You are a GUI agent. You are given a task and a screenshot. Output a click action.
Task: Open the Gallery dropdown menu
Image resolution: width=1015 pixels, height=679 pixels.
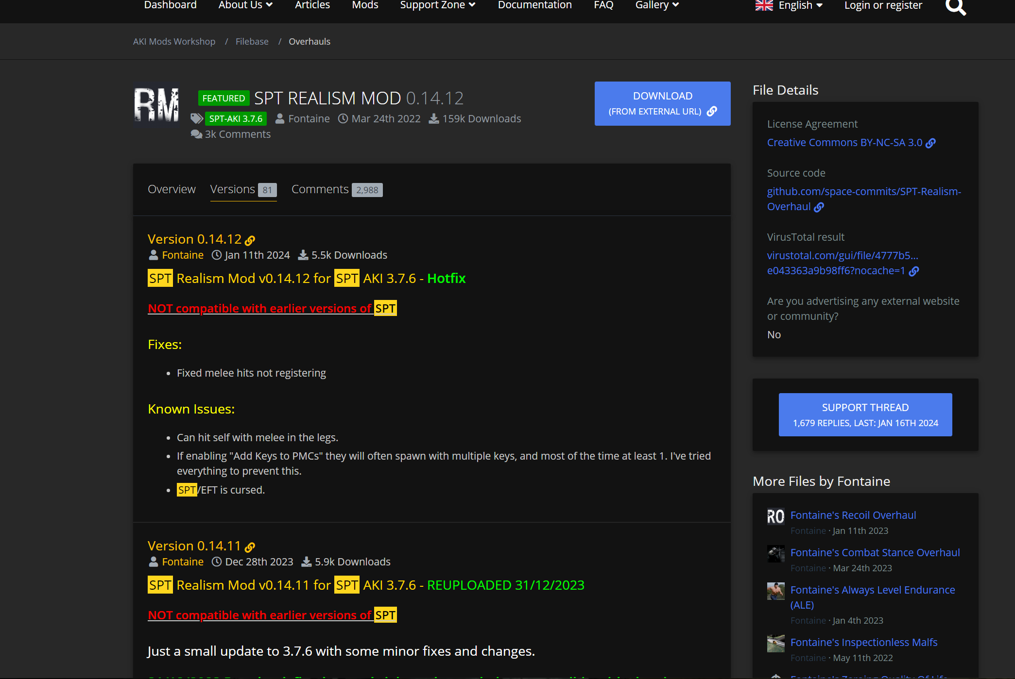[x=657, y=5]
